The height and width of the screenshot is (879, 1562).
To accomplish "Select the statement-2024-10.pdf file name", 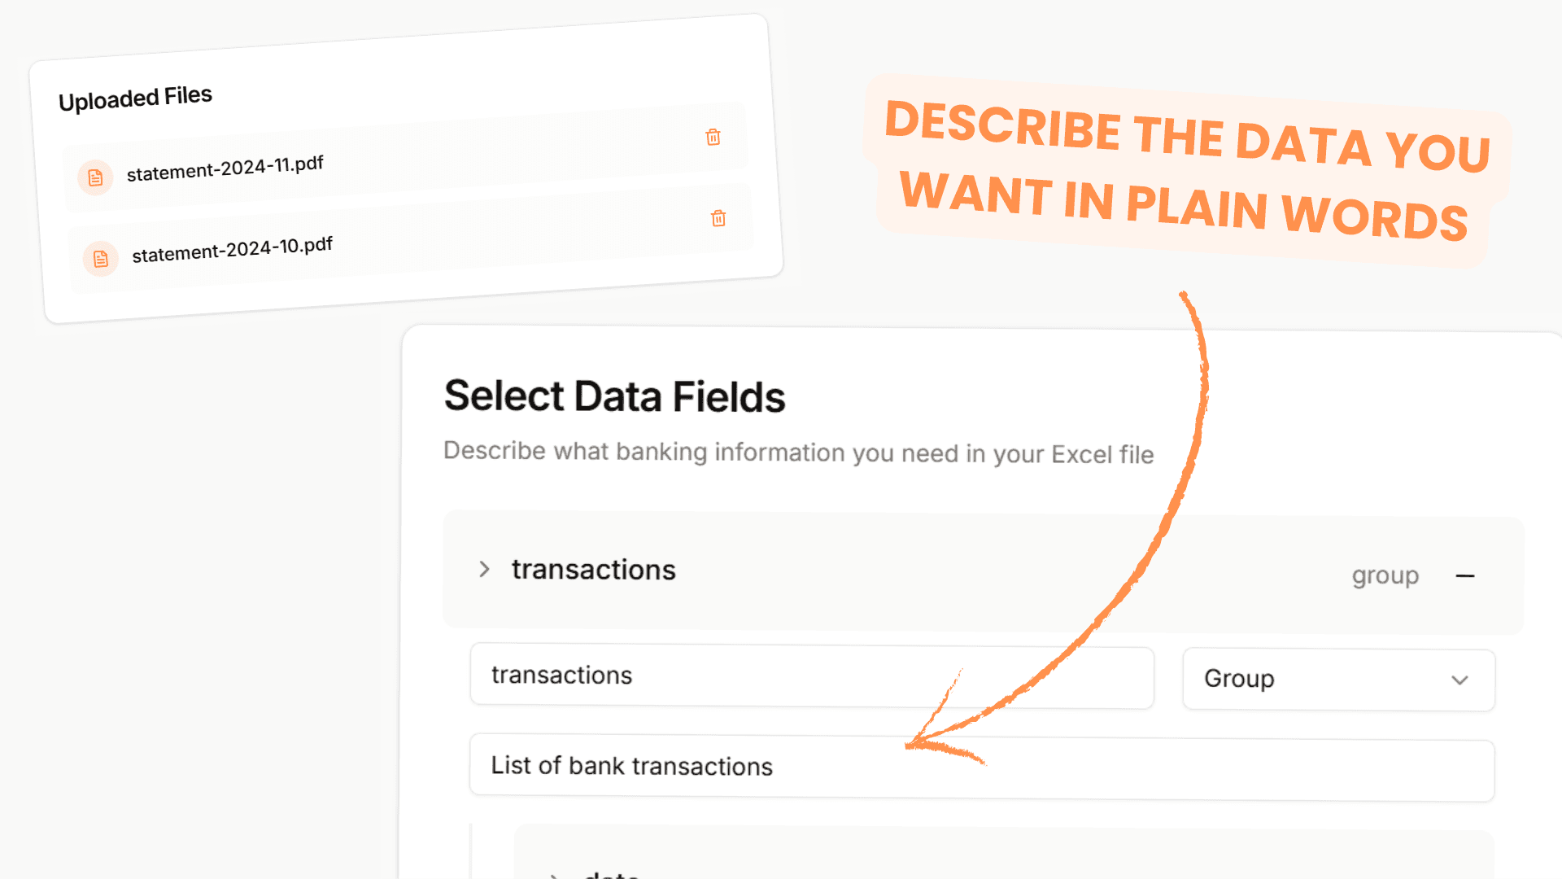I will tap(233, 250).
